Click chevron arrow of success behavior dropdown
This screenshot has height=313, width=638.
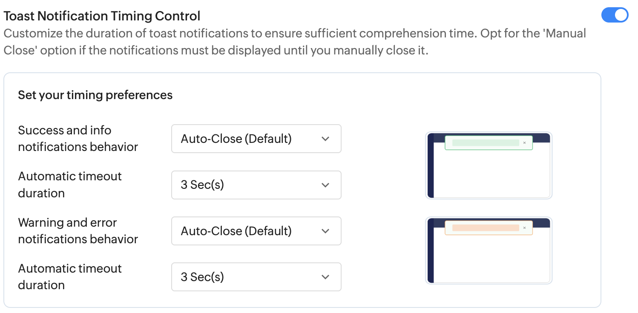(325, 139)
